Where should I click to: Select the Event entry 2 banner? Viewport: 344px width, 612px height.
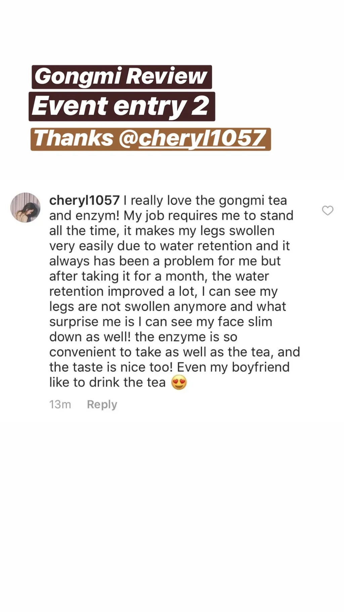[122, 107]
